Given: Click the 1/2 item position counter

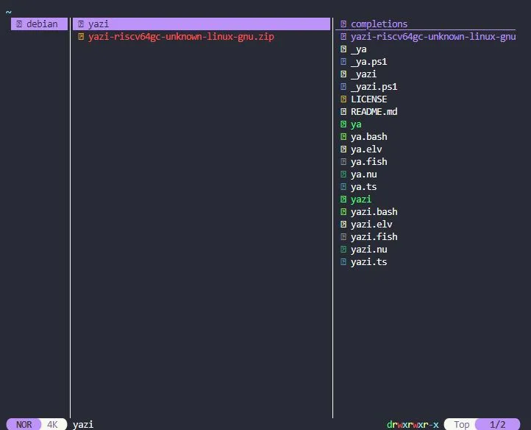Looking at the screenshot, I should click(497, 425).
